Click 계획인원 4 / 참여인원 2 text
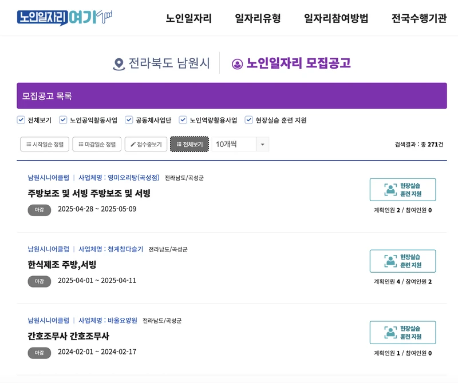 403,281
